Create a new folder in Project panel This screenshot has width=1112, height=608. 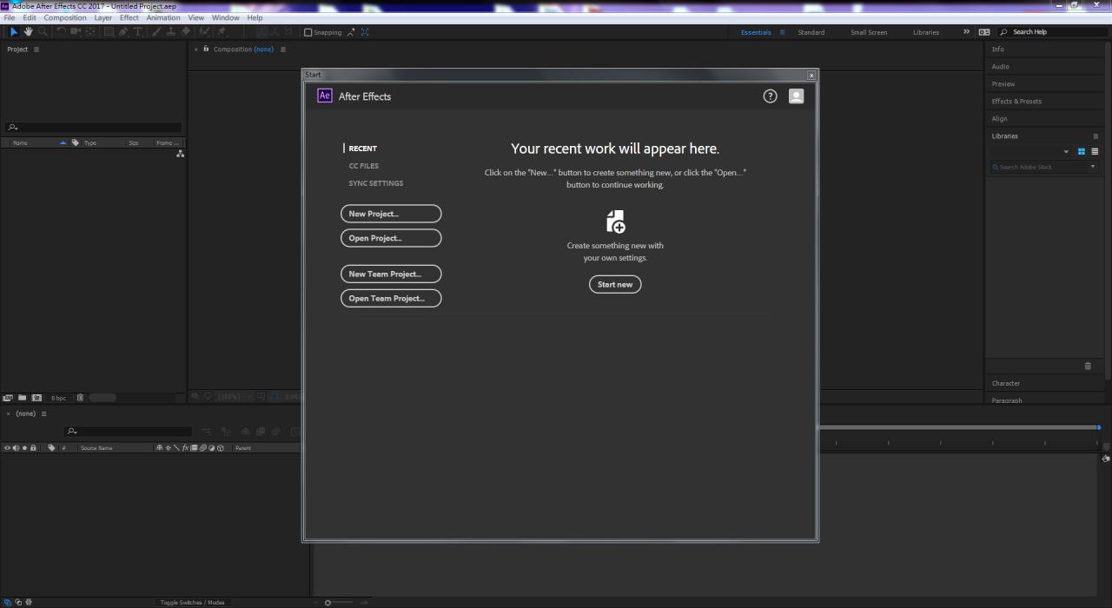tap(23, 398)
